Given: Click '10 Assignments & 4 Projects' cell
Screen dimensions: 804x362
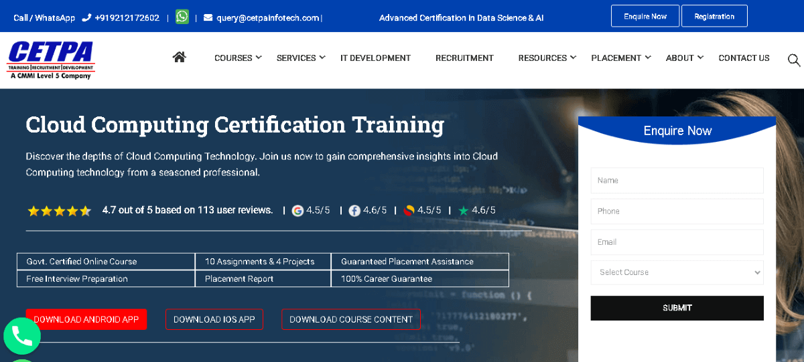Looking at the screenshot, I should (263, 262).
